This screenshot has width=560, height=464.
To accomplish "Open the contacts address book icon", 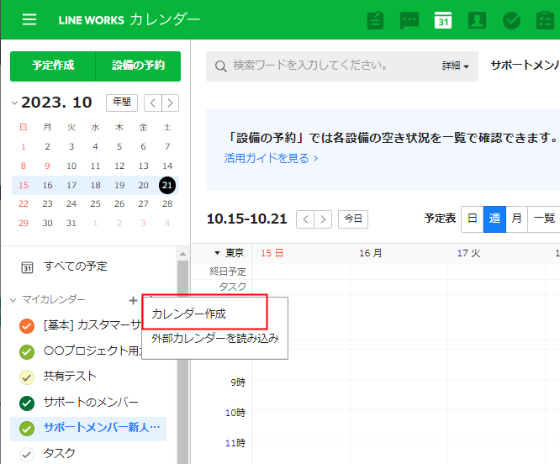I will [x=477, y=20].
